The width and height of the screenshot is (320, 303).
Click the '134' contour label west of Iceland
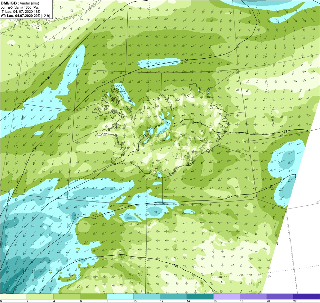pyautogui.click(x=35, y=149)
